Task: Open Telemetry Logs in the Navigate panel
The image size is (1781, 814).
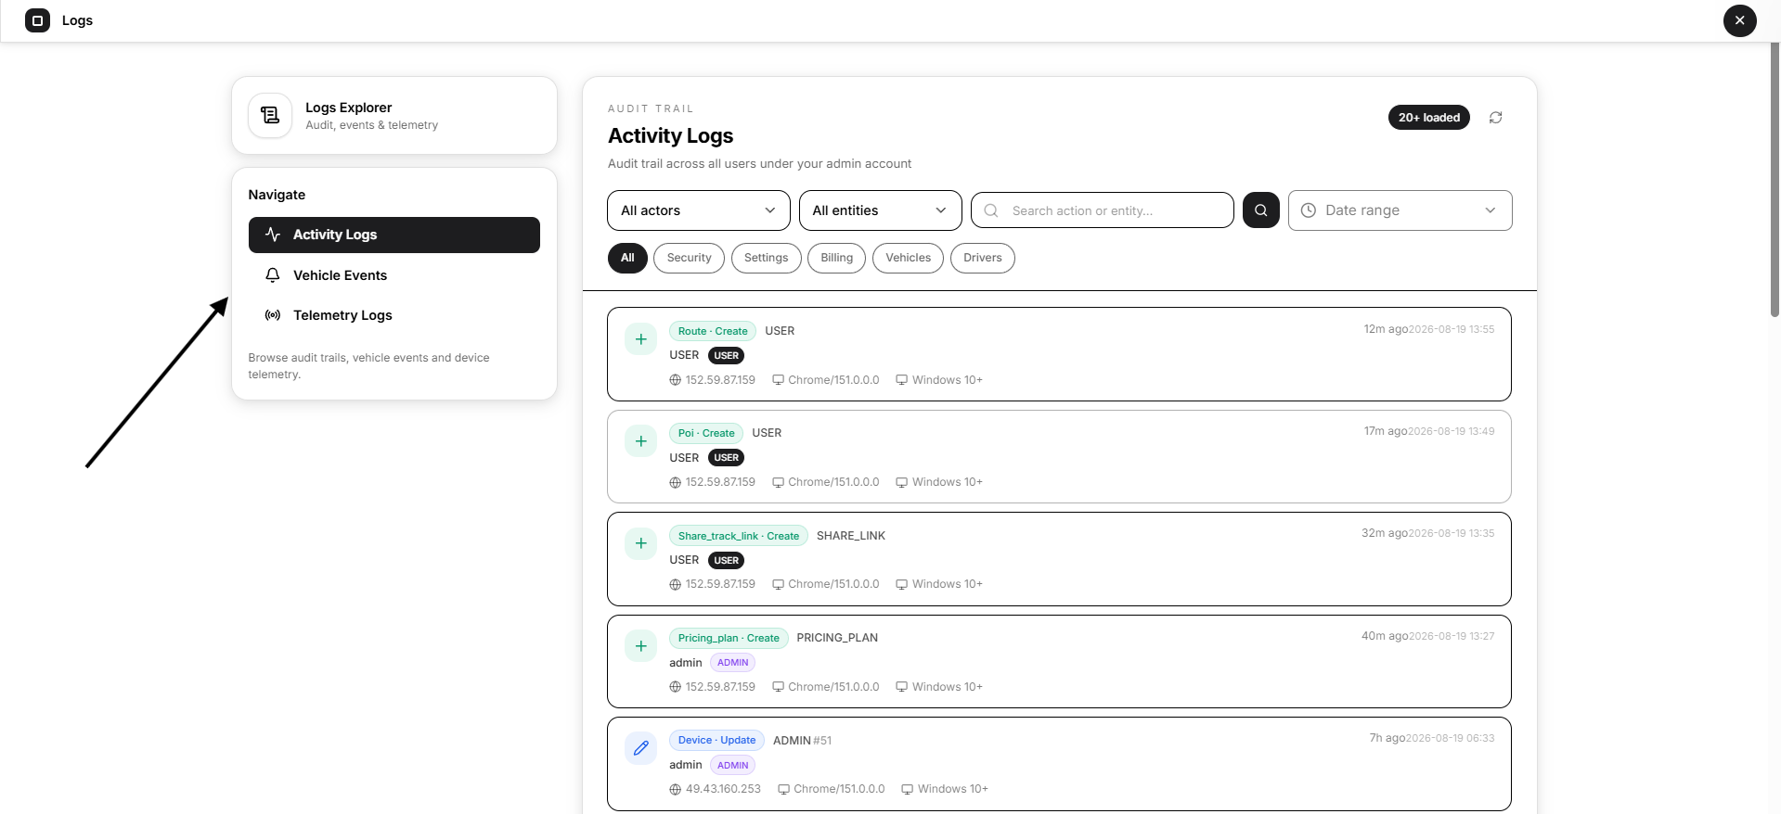Action: coord(394,315)
